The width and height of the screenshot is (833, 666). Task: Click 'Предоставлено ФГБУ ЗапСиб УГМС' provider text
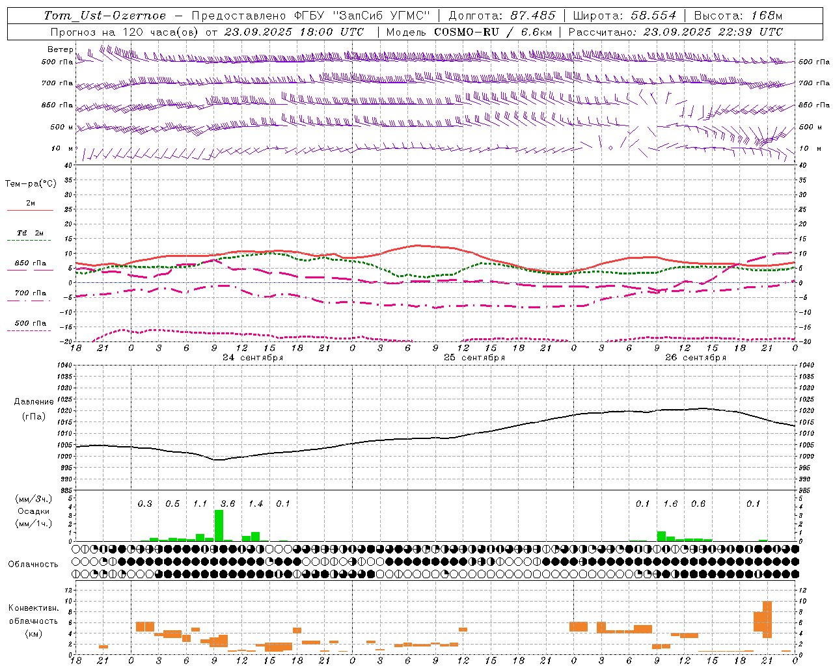[x=311, y=16]
